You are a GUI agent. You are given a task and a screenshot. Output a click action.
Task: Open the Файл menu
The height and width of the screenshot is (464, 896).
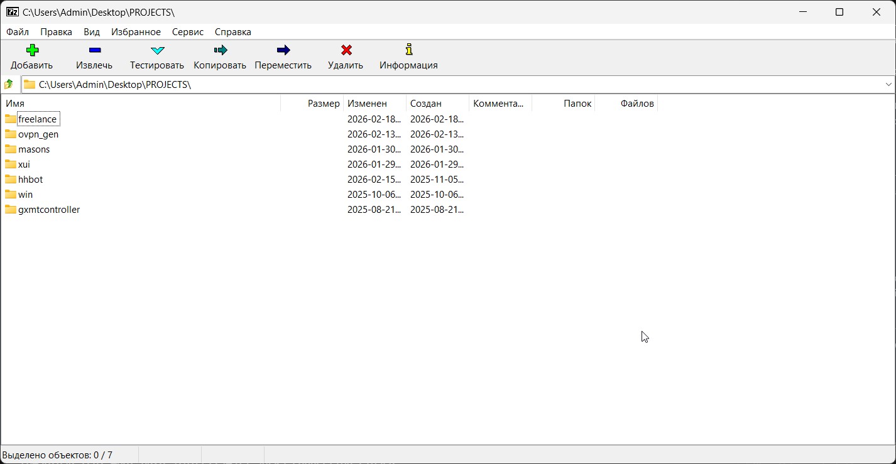(17, 31)
